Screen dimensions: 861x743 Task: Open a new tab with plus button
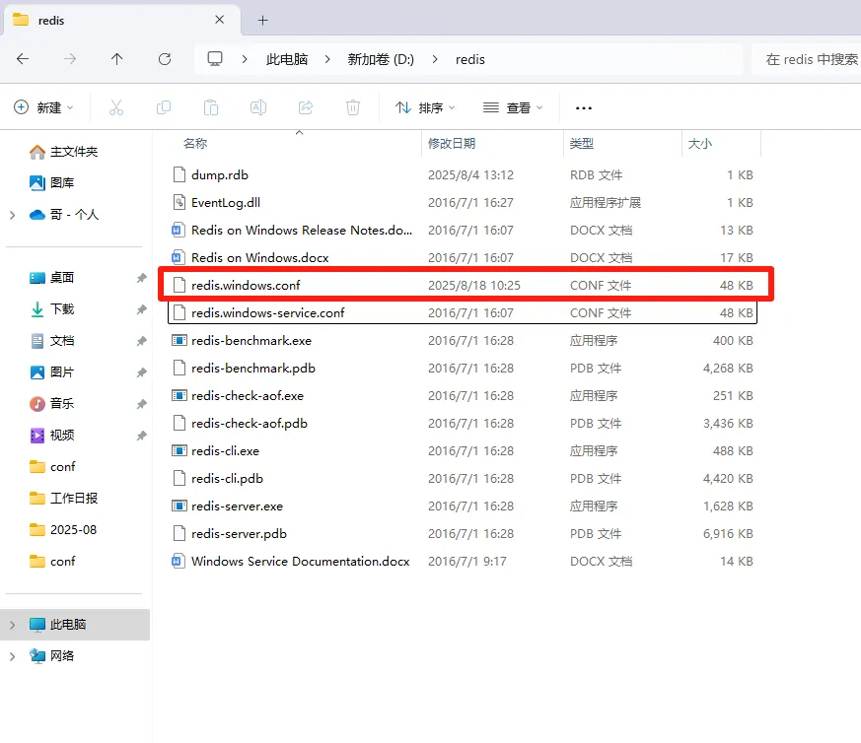(x=263, y=21)
